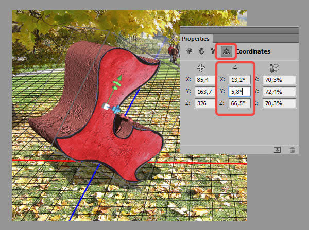
Task: Select the highlighted Coordinates icon
Action: [225, 51]
